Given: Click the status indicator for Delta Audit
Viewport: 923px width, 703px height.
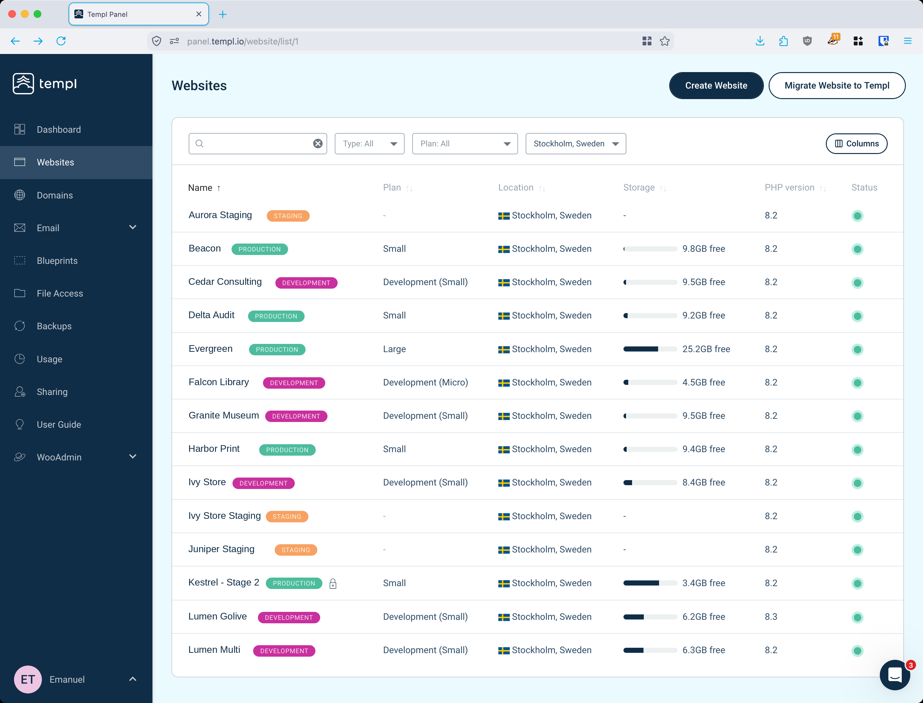Looking at the screenshot, I should (857, 316).
